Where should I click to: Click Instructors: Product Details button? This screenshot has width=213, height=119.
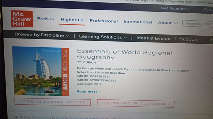(x=136, y=104)
